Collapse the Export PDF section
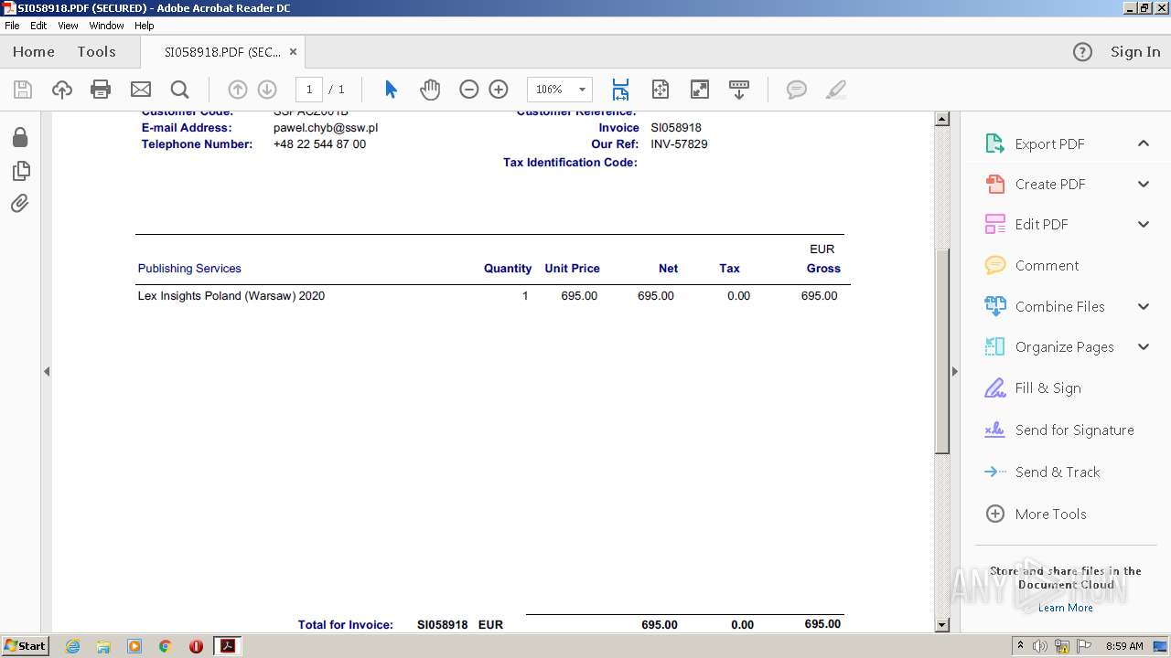 tap(1144, 143)
